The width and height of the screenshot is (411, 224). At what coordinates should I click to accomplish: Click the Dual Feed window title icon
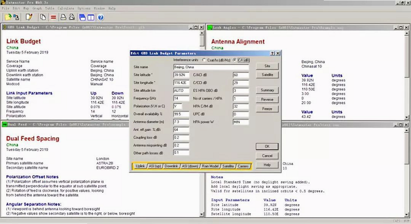point(5,124)
